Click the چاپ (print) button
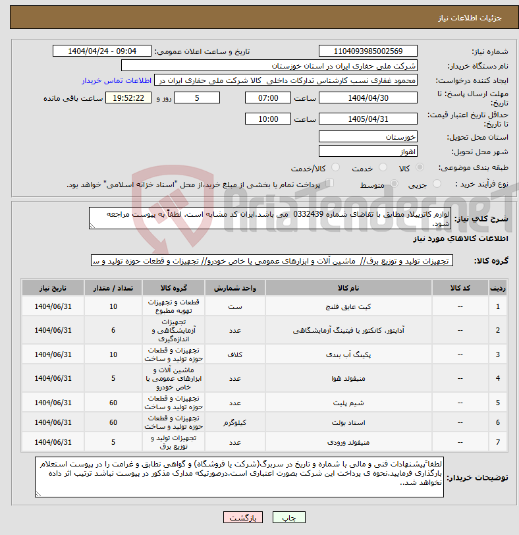519x535 pixels. (x=289, y=517)
